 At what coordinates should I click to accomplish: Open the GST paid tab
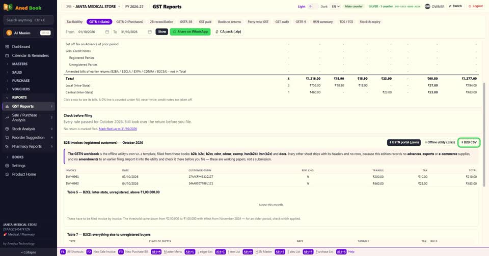[x=205, y=22]
